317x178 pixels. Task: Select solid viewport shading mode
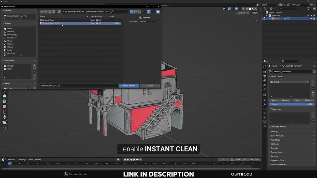coord(250,9)
